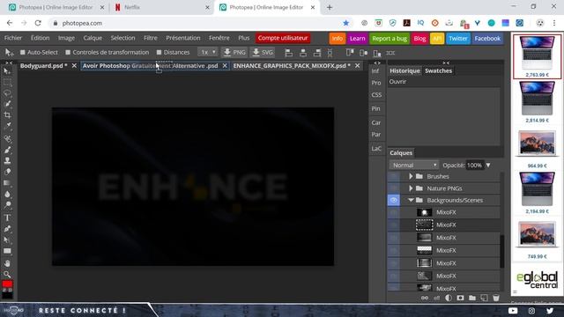This screenshot has height=317, width=564.
Task: Click the red foreground color swatch
Action: 7,284
